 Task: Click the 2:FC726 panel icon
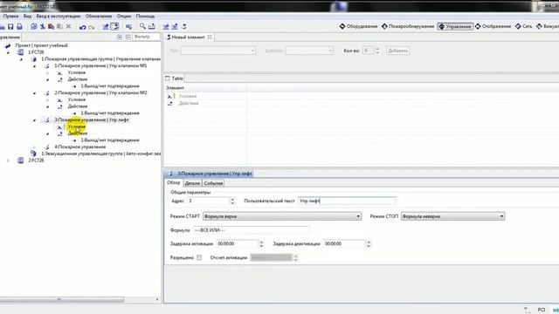[x=21, y=160]
